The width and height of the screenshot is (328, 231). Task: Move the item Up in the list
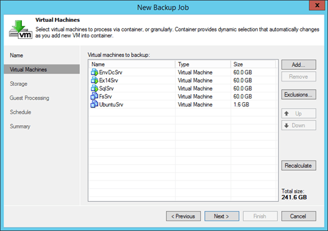(299, 114)
